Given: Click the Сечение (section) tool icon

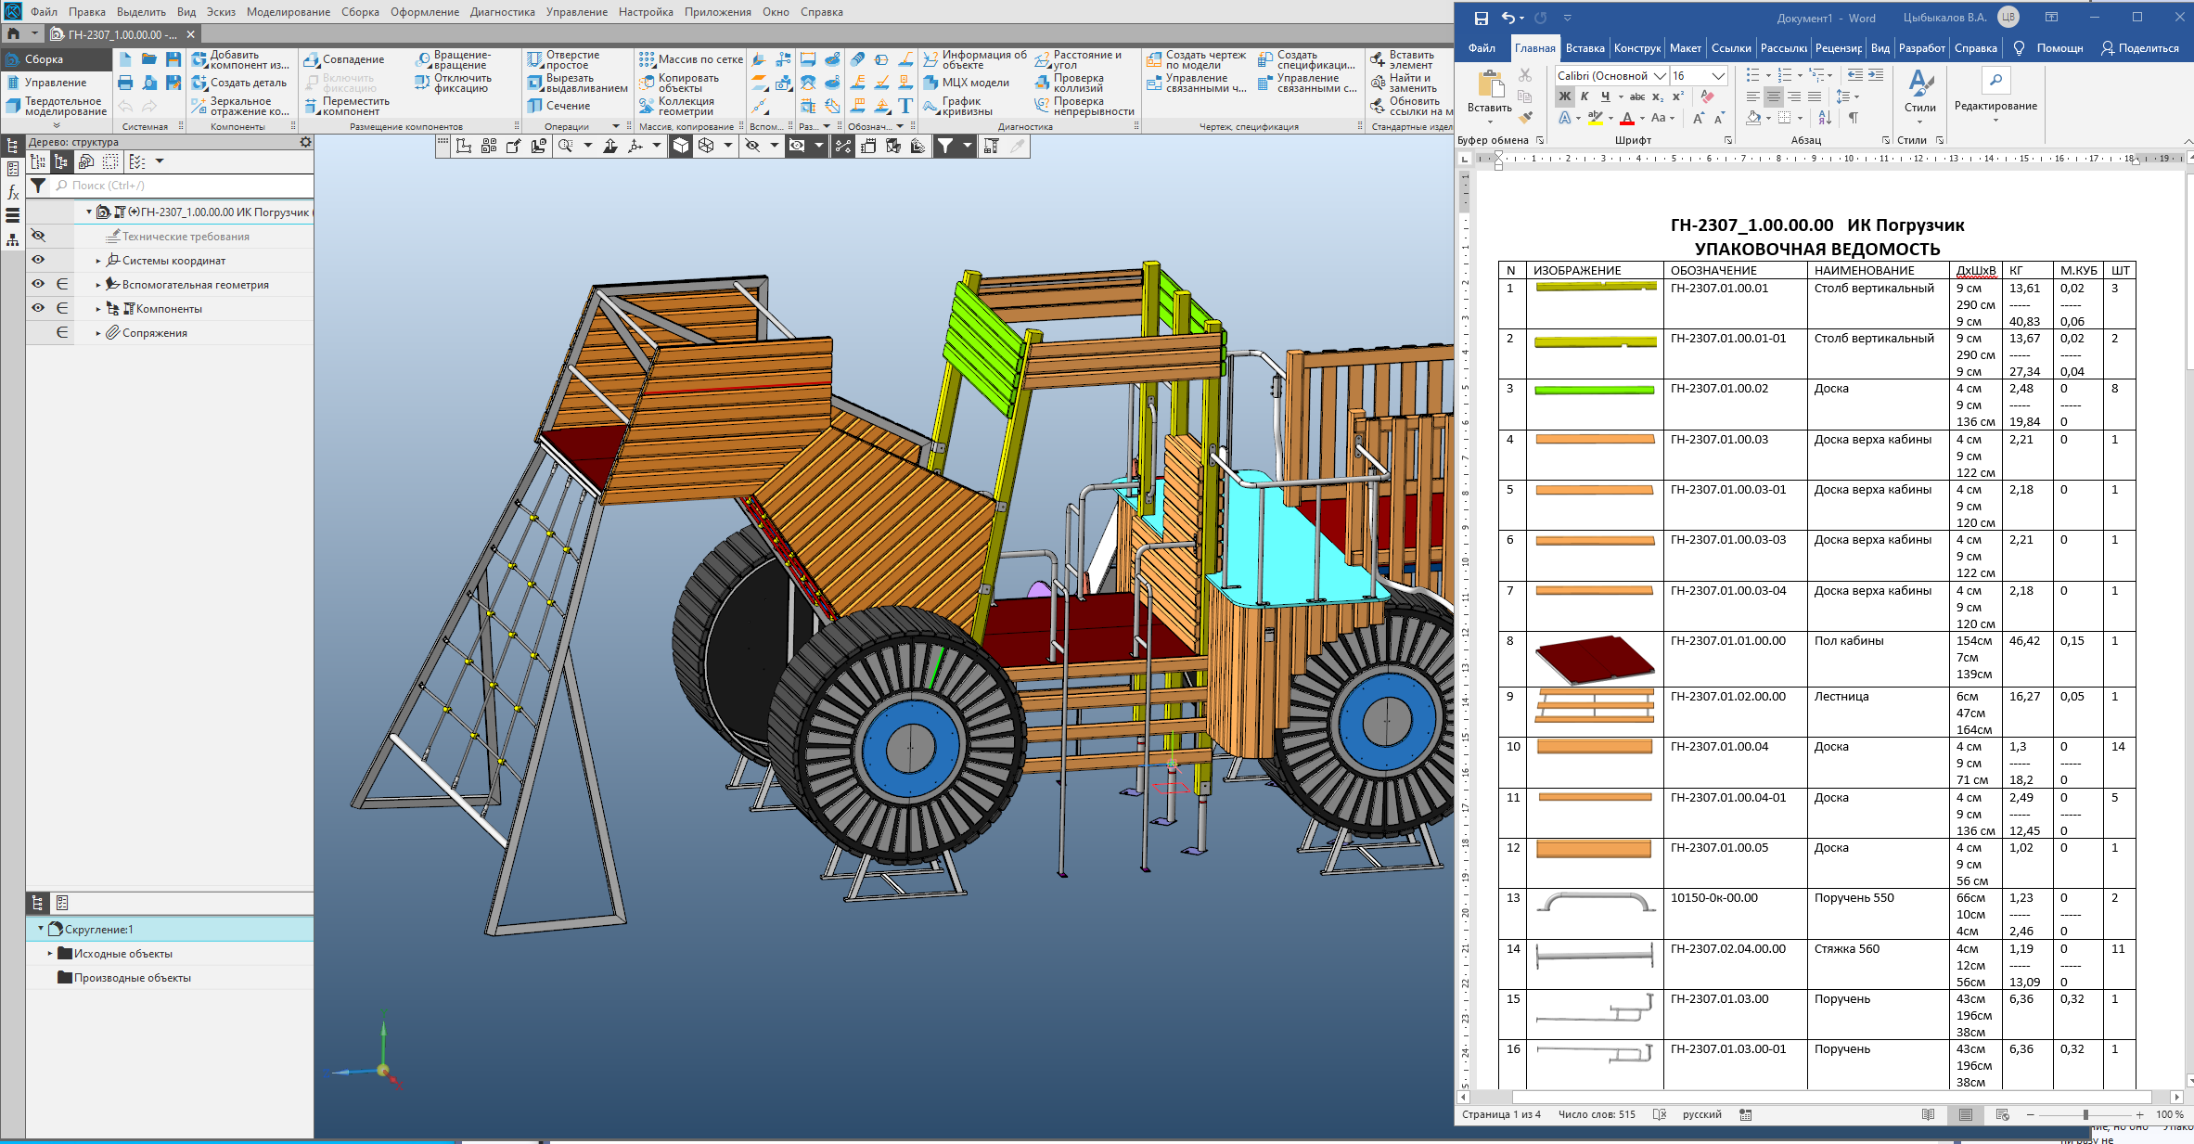Looking at the screenshot, I should coord(535,106).
